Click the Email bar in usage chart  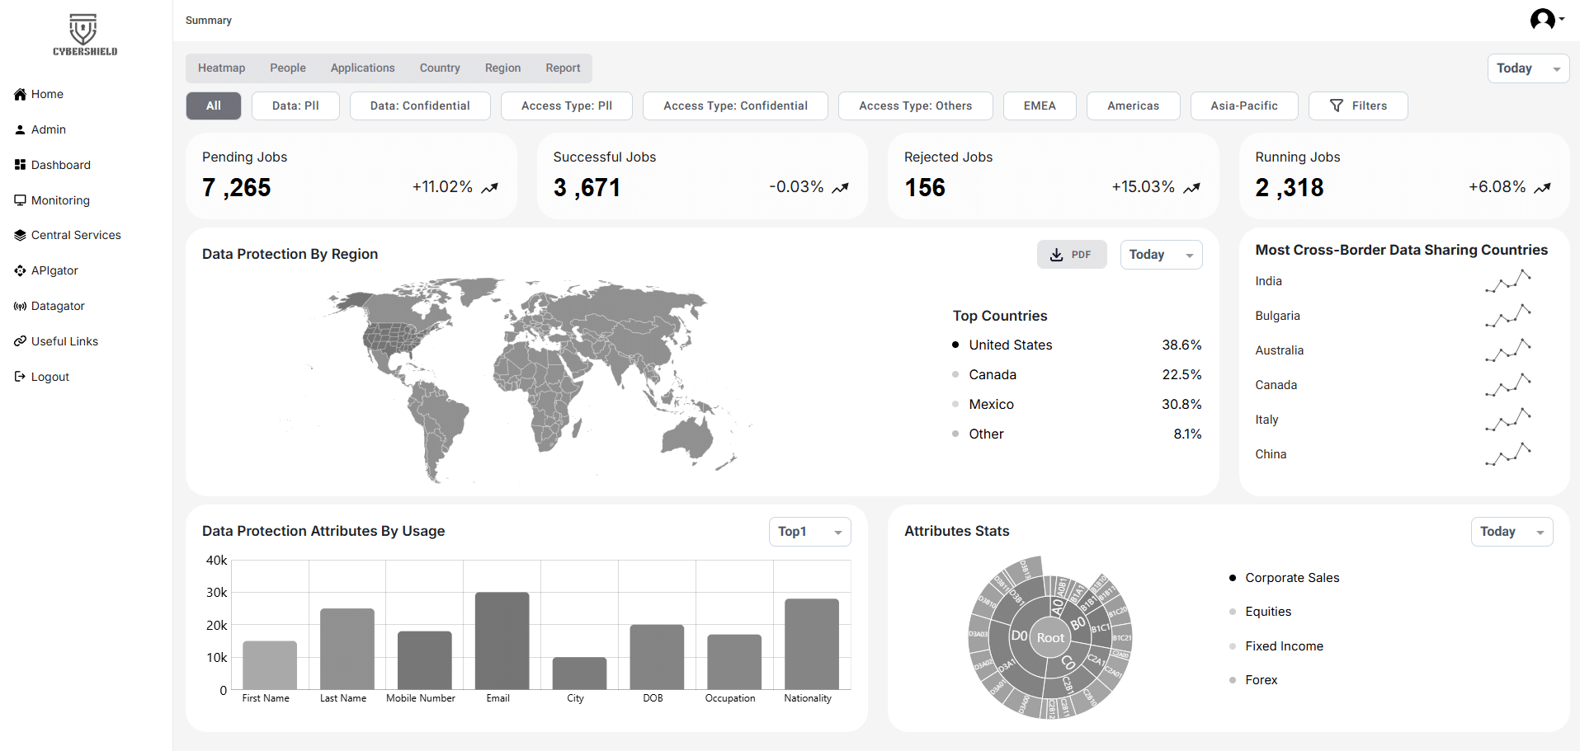tap(502, 641)
